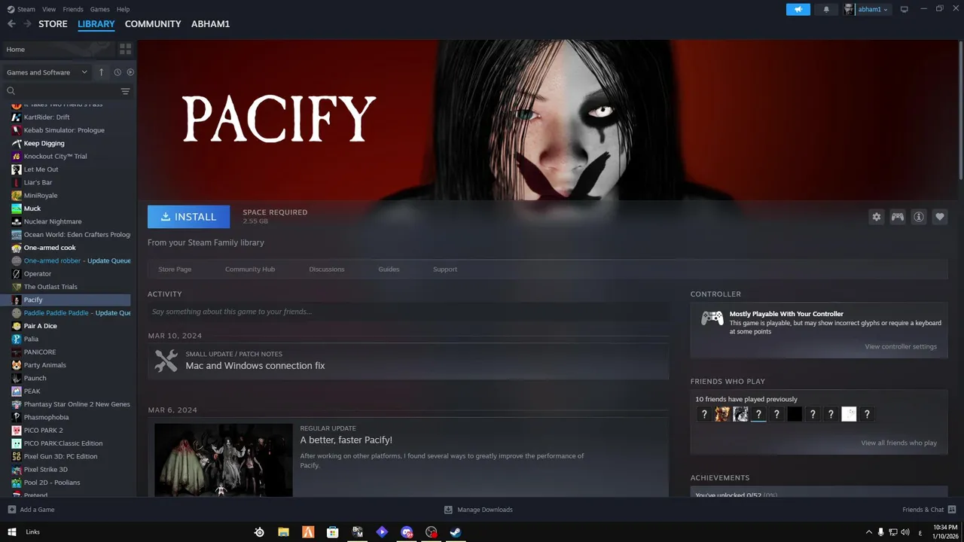Open the Friends menu
This screenshot has width=964, height=542.
pos(73,9)
